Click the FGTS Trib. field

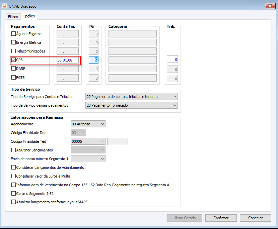tap(172, 79)
